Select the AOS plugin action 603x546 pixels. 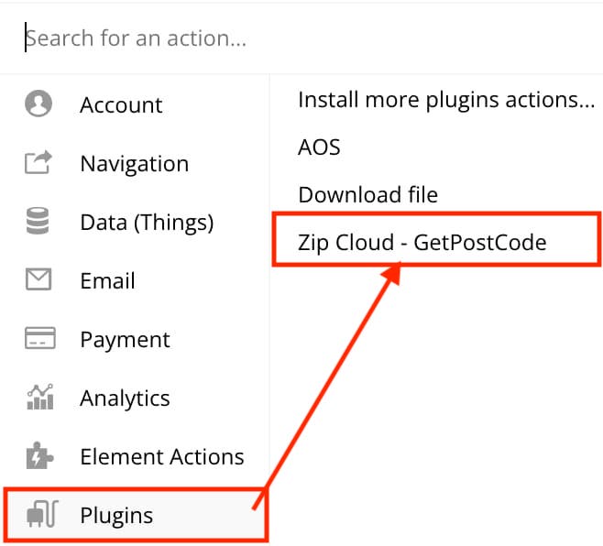click(319, 147)
